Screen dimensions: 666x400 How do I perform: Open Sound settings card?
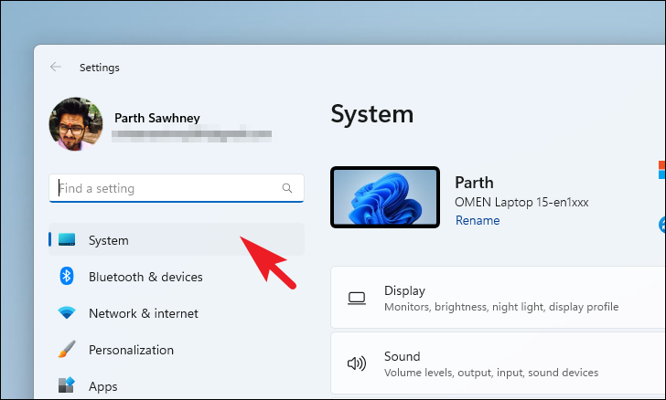pos(498,363)
